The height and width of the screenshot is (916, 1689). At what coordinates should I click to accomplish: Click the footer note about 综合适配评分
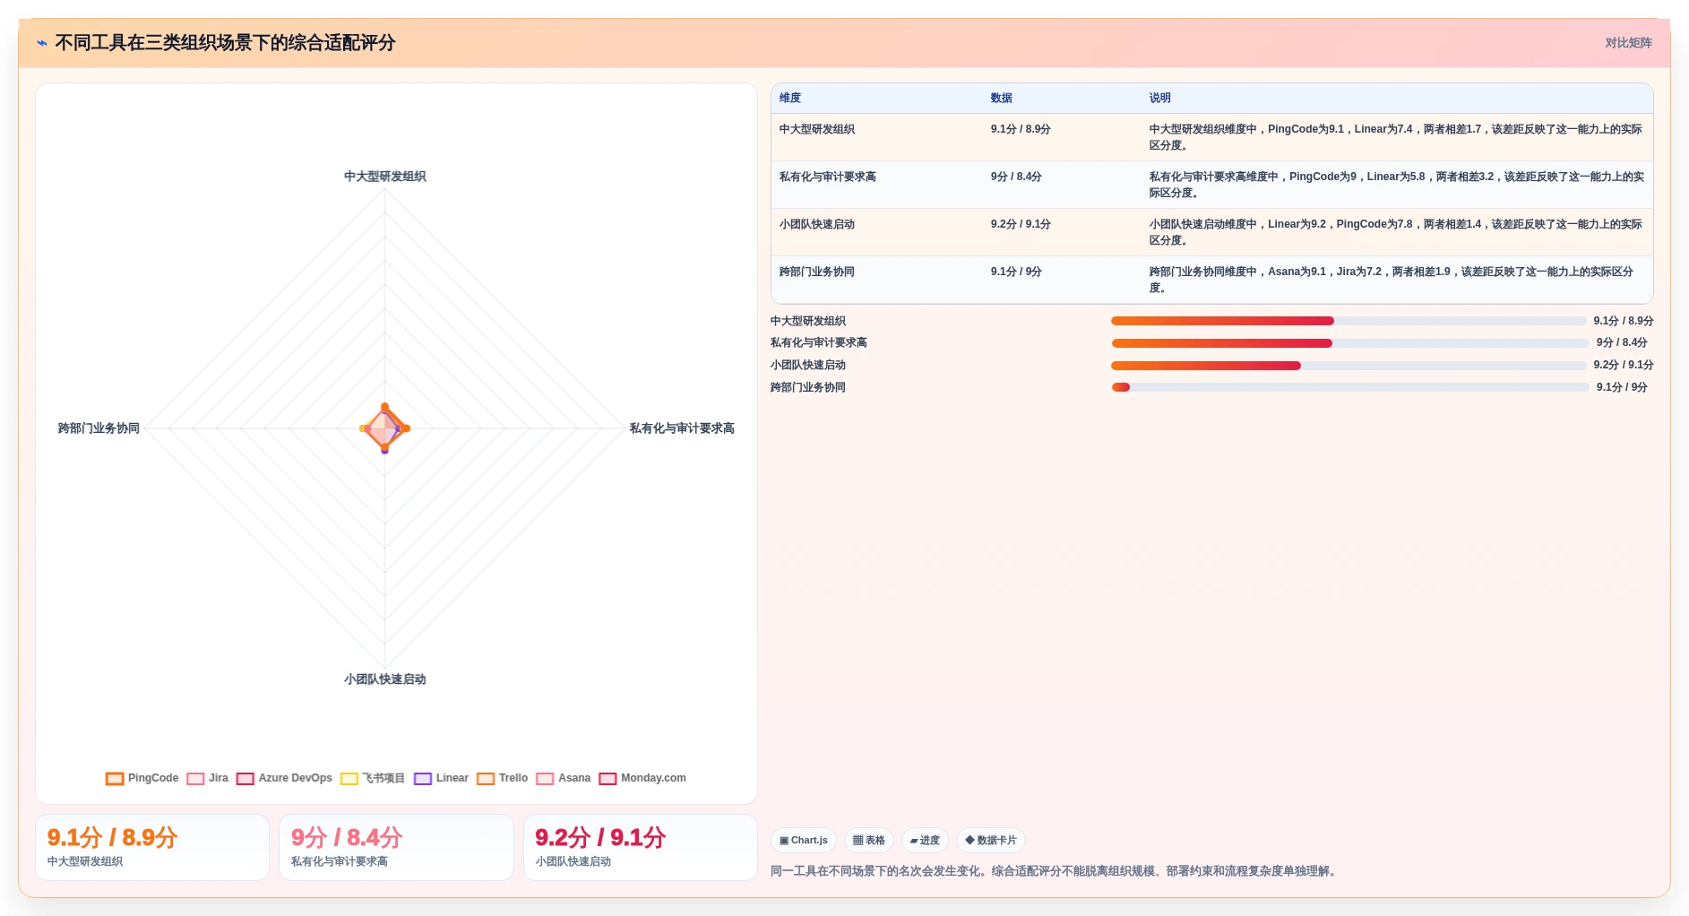point(1056,871)
